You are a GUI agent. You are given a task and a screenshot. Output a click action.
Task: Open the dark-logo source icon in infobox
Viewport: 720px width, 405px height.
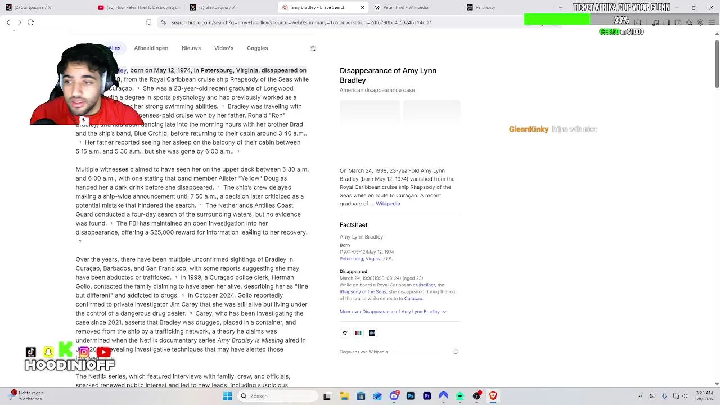click(x=372, y=333)
